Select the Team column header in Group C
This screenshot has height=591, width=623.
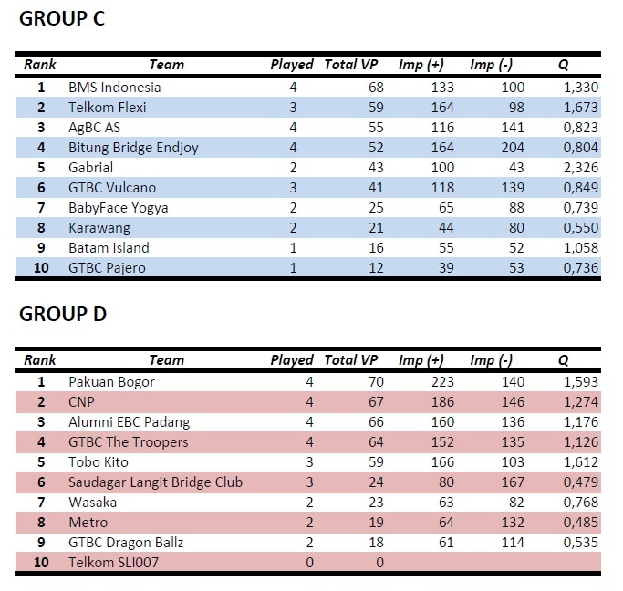(x=166, y=65)
